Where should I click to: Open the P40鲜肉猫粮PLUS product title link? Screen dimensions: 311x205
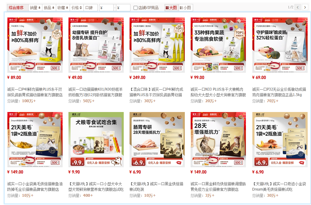(x=35, y=92)
